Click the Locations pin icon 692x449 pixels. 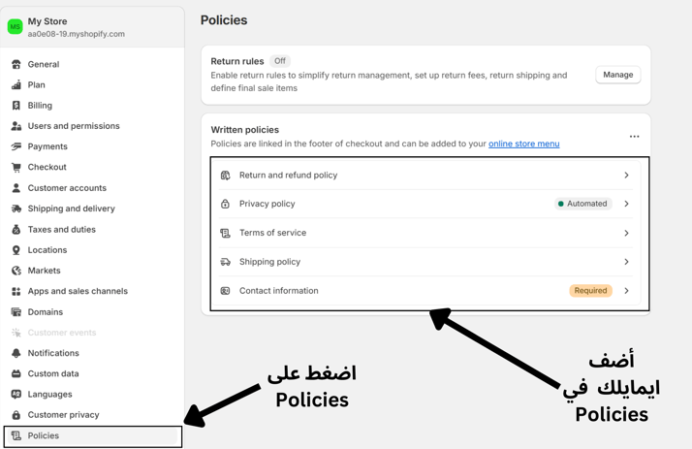point(16,250)
